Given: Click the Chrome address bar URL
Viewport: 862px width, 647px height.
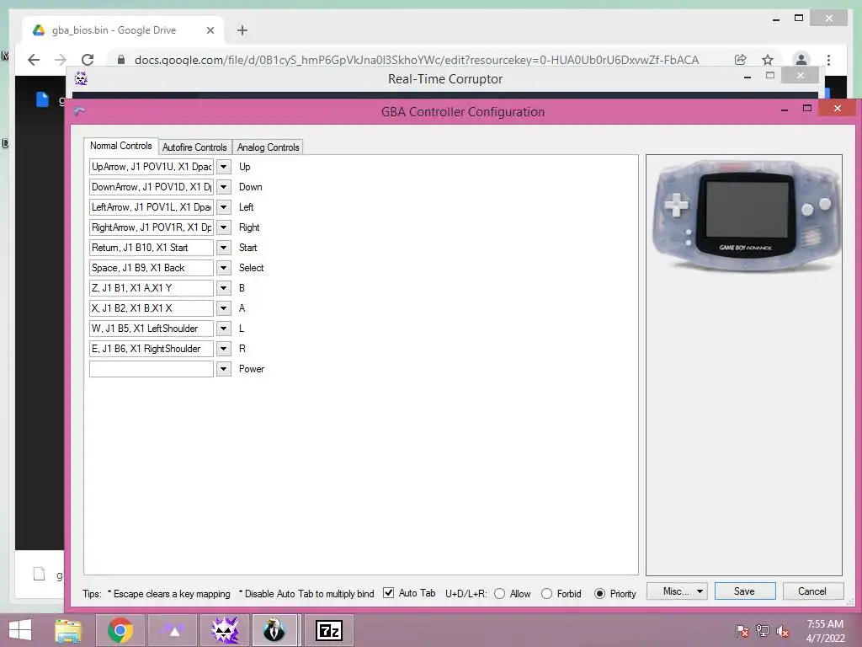Looking at the screenshot, I should click(416, 60).
